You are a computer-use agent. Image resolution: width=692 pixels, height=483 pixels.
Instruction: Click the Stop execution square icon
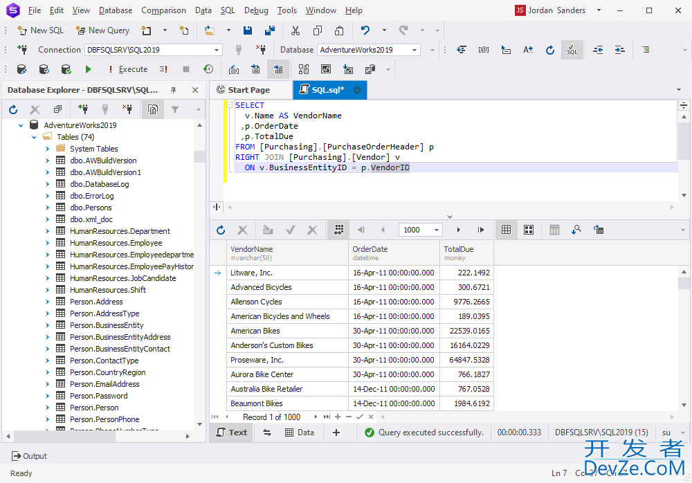pos(185,69)
